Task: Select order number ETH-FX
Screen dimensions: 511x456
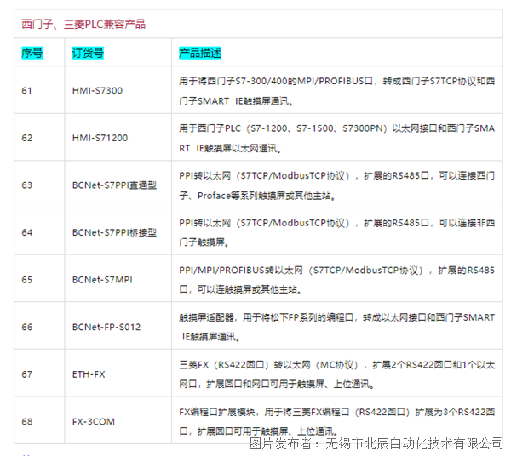Action: tap(89, 374)
